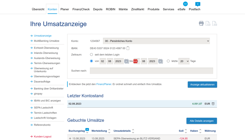Select the 'letzte ... Tage' radio option
The width and height of the screenshot is (245, 140).
(168, 61)
